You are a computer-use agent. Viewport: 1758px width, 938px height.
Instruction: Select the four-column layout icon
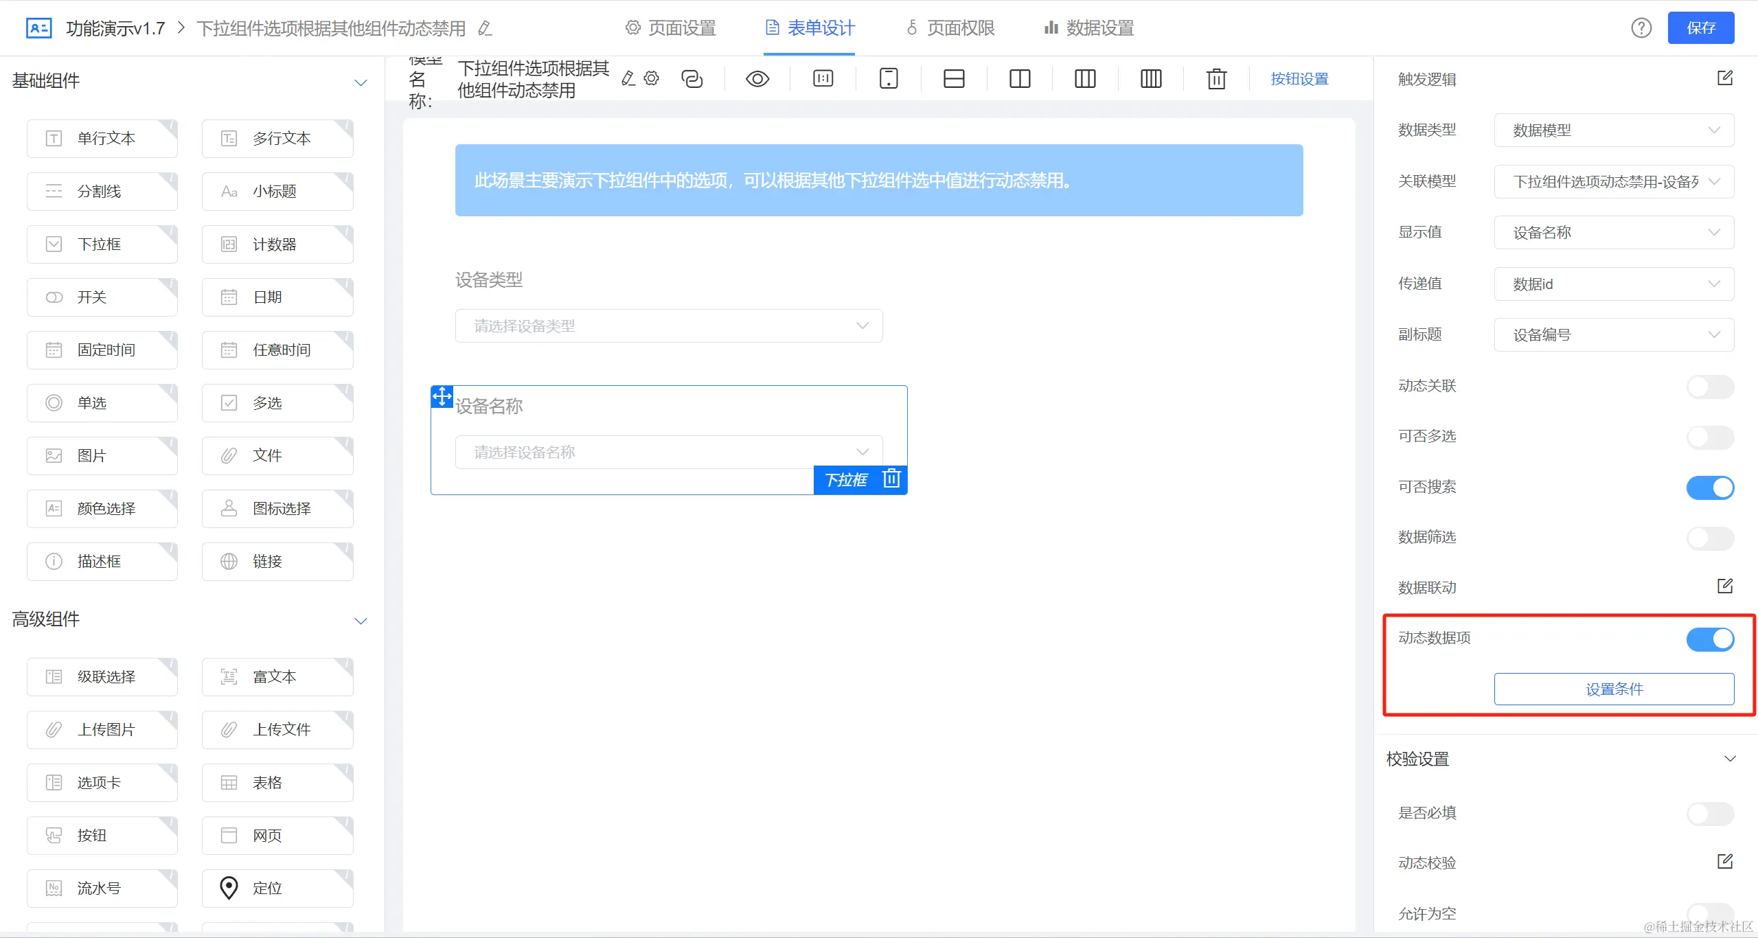tap(1151, 79)
